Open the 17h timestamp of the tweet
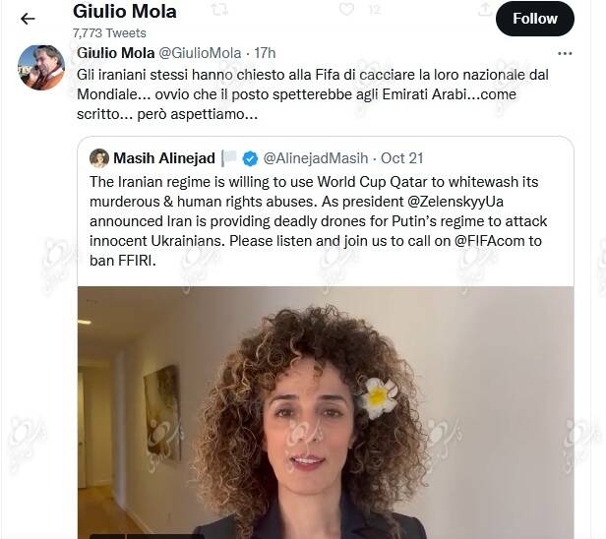The height and width of the screenshot is (539, 606). point(265,53)
